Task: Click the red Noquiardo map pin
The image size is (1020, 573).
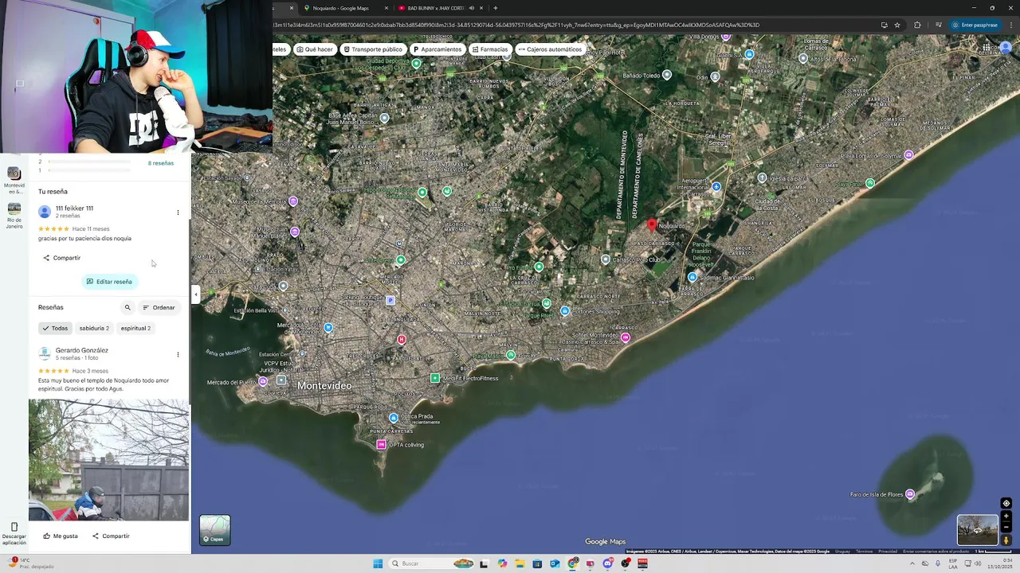Action: 651,226
